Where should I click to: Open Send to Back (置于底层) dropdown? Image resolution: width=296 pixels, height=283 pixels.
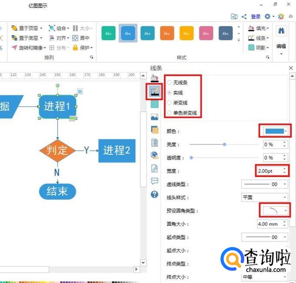(27, 38)
